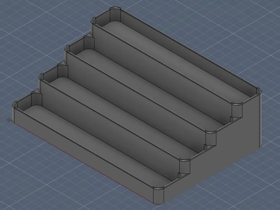280x210 pixels.
Task: Select the floor of the lowest tray tier
Action: [x=96, y=143]
